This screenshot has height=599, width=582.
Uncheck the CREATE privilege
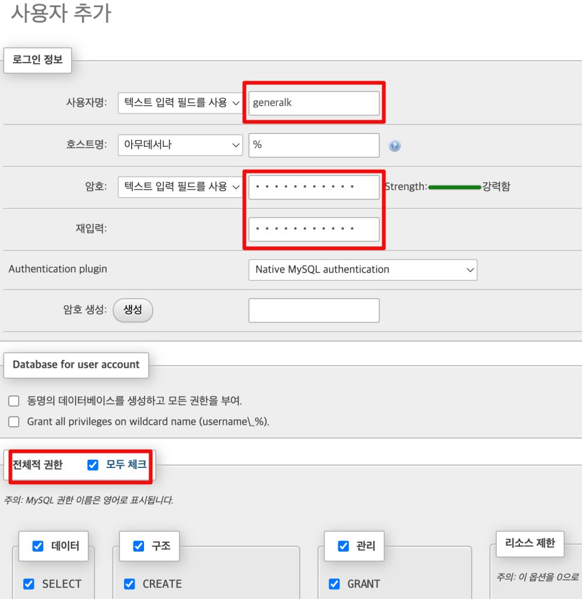[x=129, y=584]
